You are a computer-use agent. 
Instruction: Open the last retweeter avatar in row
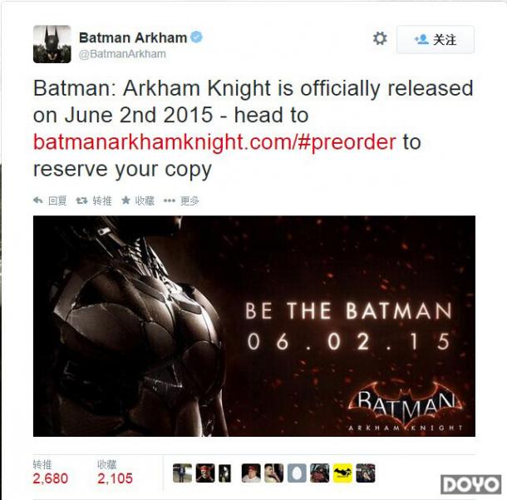pyautogui.click(x=366, y=473)
